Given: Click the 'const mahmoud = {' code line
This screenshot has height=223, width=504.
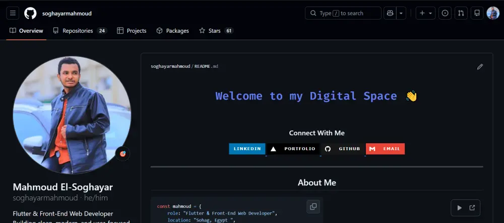Looking at the screenshot, I should click(179, 206).
